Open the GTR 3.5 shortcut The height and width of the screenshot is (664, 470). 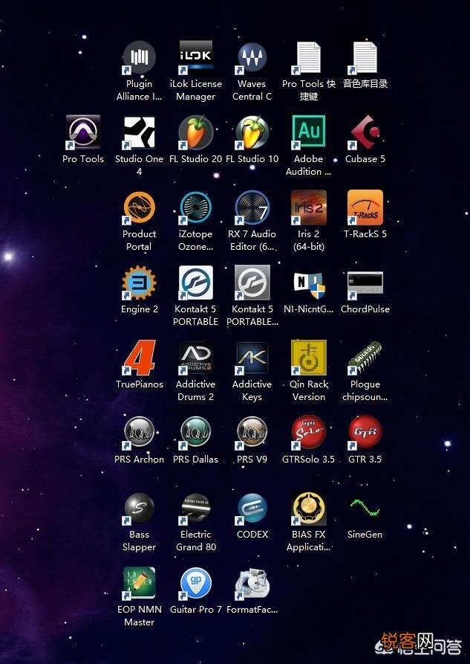365,433
